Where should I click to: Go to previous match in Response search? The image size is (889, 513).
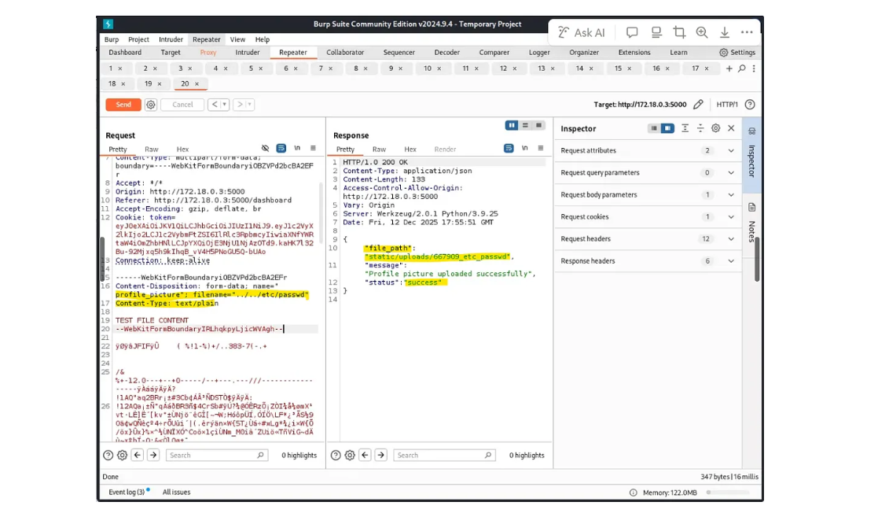(x=366, y=455)
